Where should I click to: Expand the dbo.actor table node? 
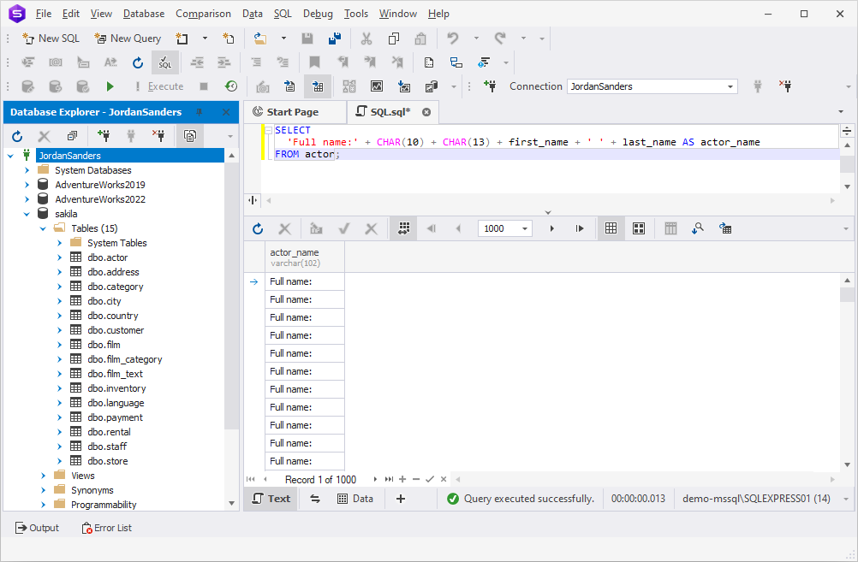60,257
